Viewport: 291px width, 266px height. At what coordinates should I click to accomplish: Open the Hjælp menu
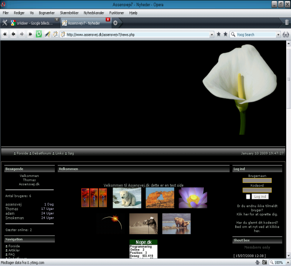[x=133, y=13]
